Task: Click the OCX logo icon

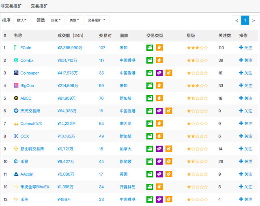Action: tap(16, 136)
